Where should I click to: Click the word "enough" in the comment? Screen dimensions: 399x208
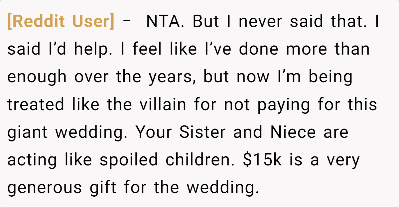point(37,77)
